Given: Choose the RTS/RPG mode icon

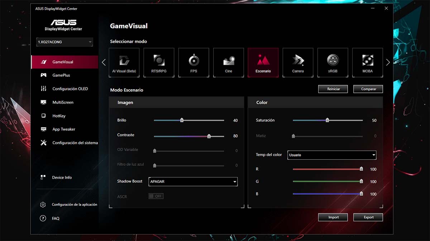Looking at the screenshot, I should [159, 62].
